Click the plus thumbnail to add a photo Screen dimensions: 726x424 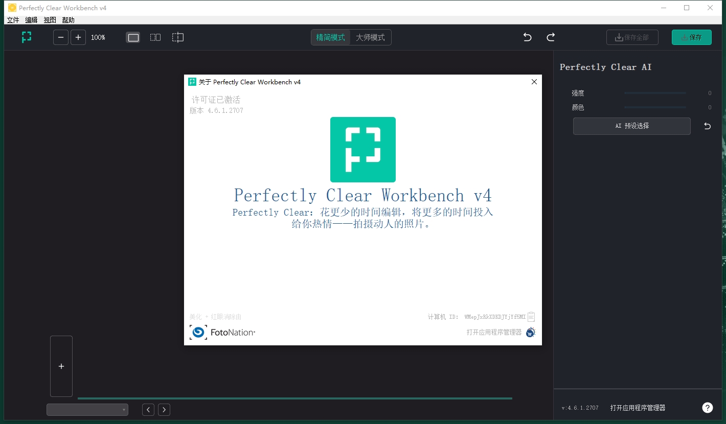pyautogui.click(x=61, y=366)
